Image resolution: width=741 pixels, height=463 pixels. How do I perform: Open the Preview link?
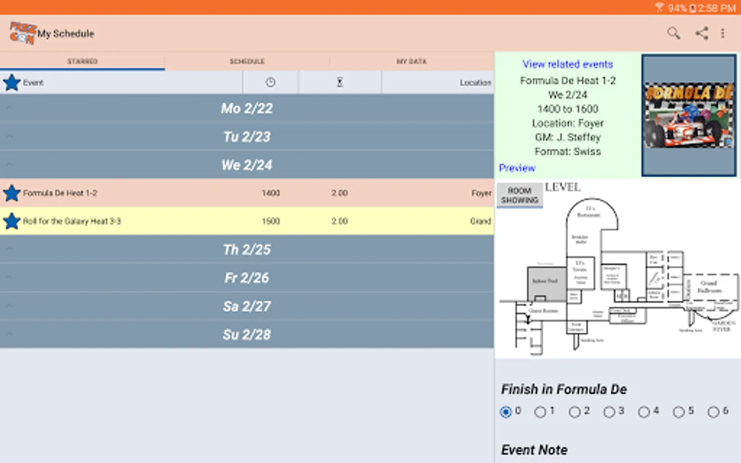click(x=517, y=168)
